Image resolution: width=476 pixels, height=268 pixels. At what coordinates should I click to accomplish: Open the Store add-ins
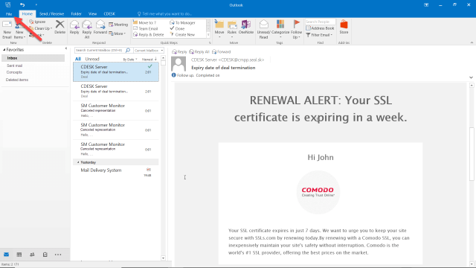tap(344, 27)
